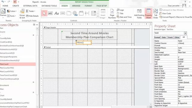
Task: Switch to Property Sheet Format tab
Action: tap(157, 37)
